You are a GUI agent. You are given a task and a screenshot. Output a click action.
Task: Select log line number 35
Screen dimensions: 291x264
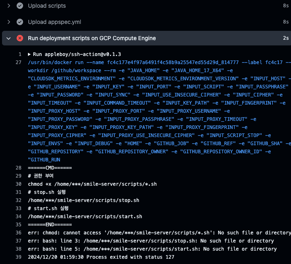pyautogui.click(x=19, y=225)
